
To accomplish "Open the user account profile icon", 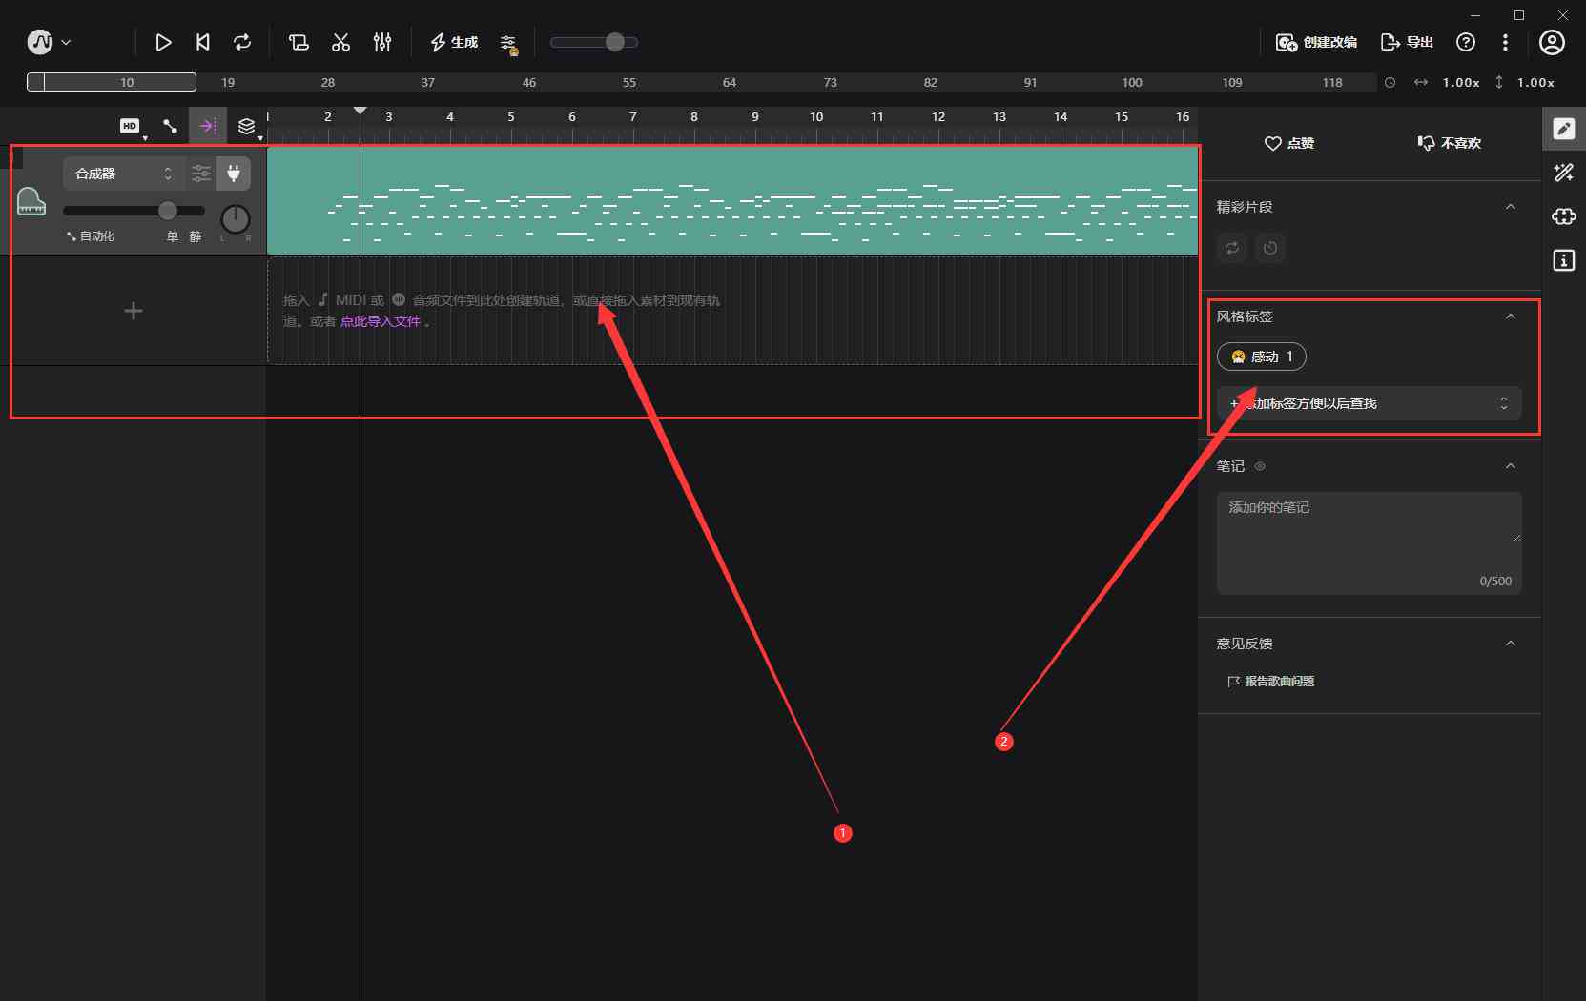I will click(1552, 42).
